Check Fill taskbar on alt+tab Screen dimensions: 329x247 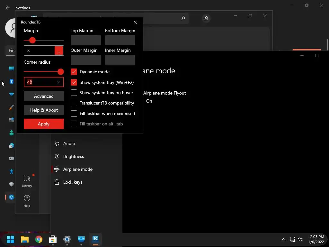(x=74, y=124)
